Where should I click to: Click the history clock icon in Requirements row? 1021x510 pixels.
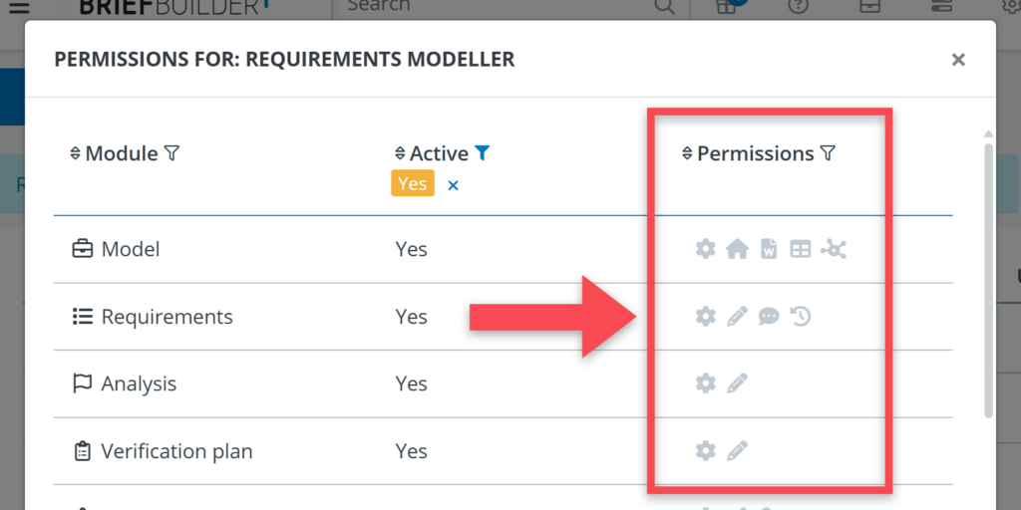click(x=801, y=317)
